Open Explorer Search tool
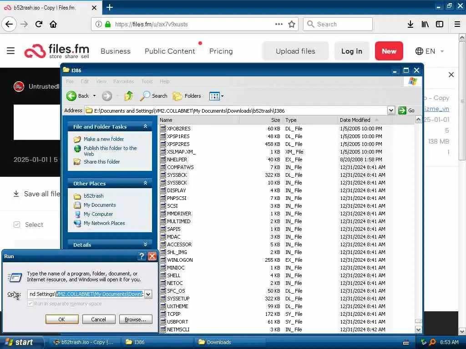 point(154,96)
